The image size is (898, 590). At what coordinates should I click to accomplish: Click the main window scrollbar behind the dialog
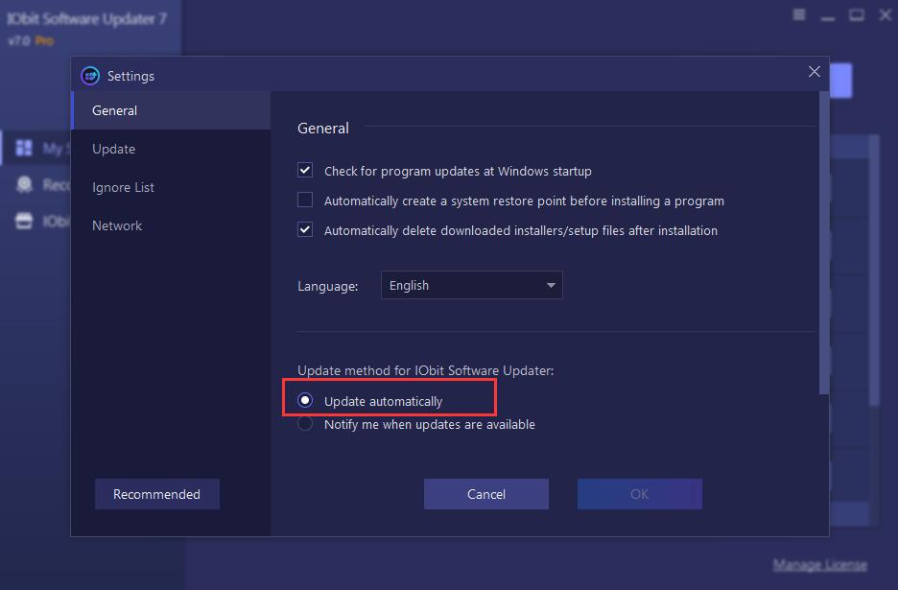click(873, 271)
